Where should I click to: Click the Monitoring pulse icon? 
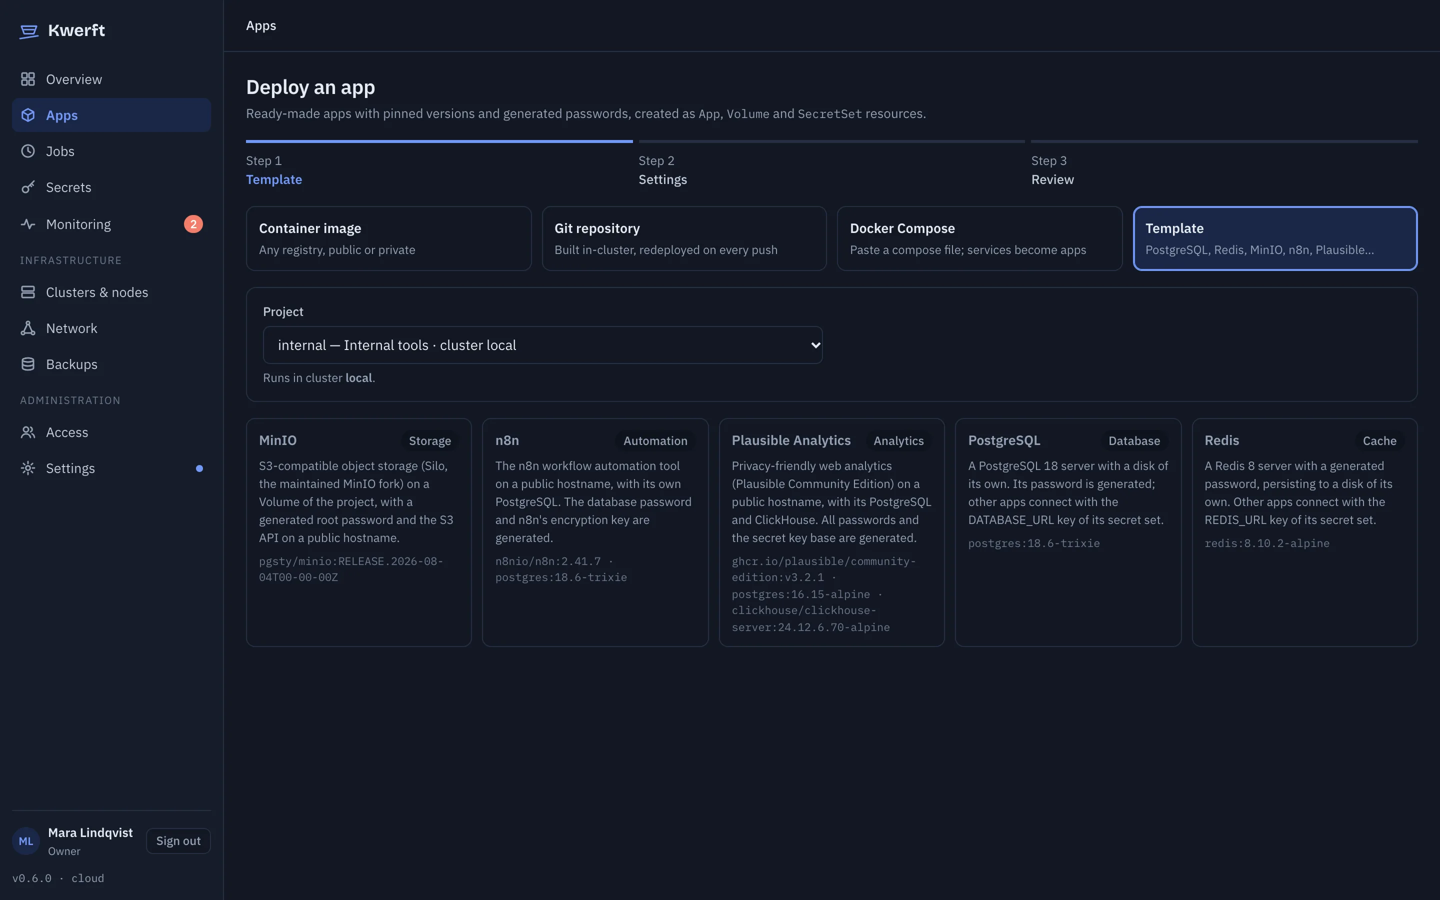point(28,224)
